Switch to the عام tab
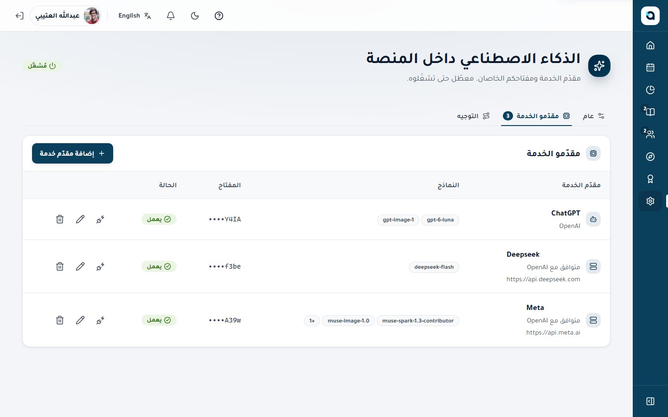Viewport: 668px width, 417px height. [x=594, y=116]
